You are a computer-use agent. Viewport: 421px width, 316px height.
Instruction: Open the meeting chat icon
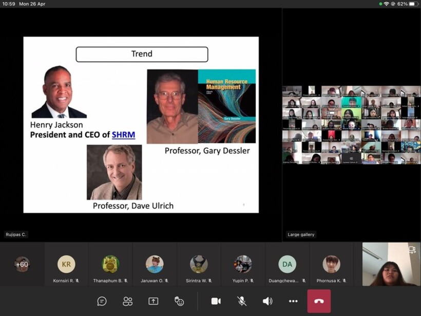102,301
